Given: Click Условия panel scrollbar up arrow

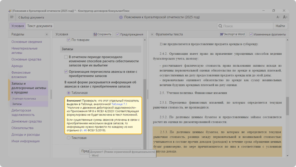Looking at the screenshot, I should click(145, 40).
